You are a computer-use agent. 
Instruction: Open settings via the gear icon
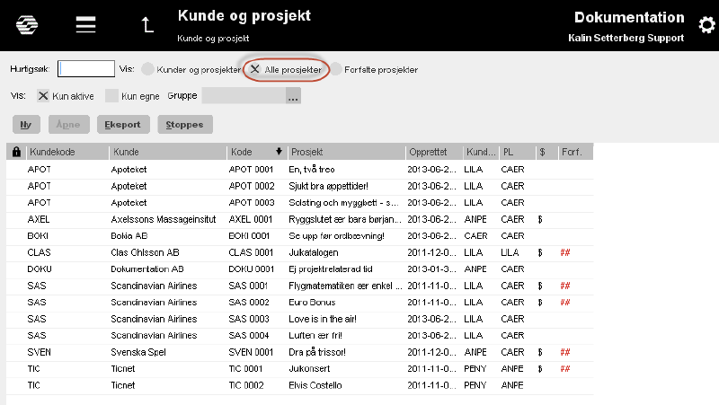pyautogui.click(x=706, y=25)
